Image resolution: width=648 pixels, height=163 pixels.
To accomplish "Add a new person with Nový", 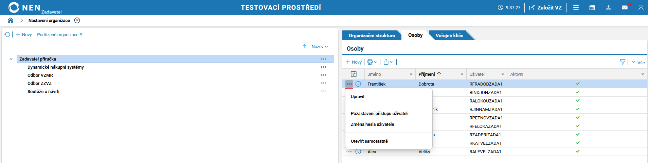I will (354, 62).
